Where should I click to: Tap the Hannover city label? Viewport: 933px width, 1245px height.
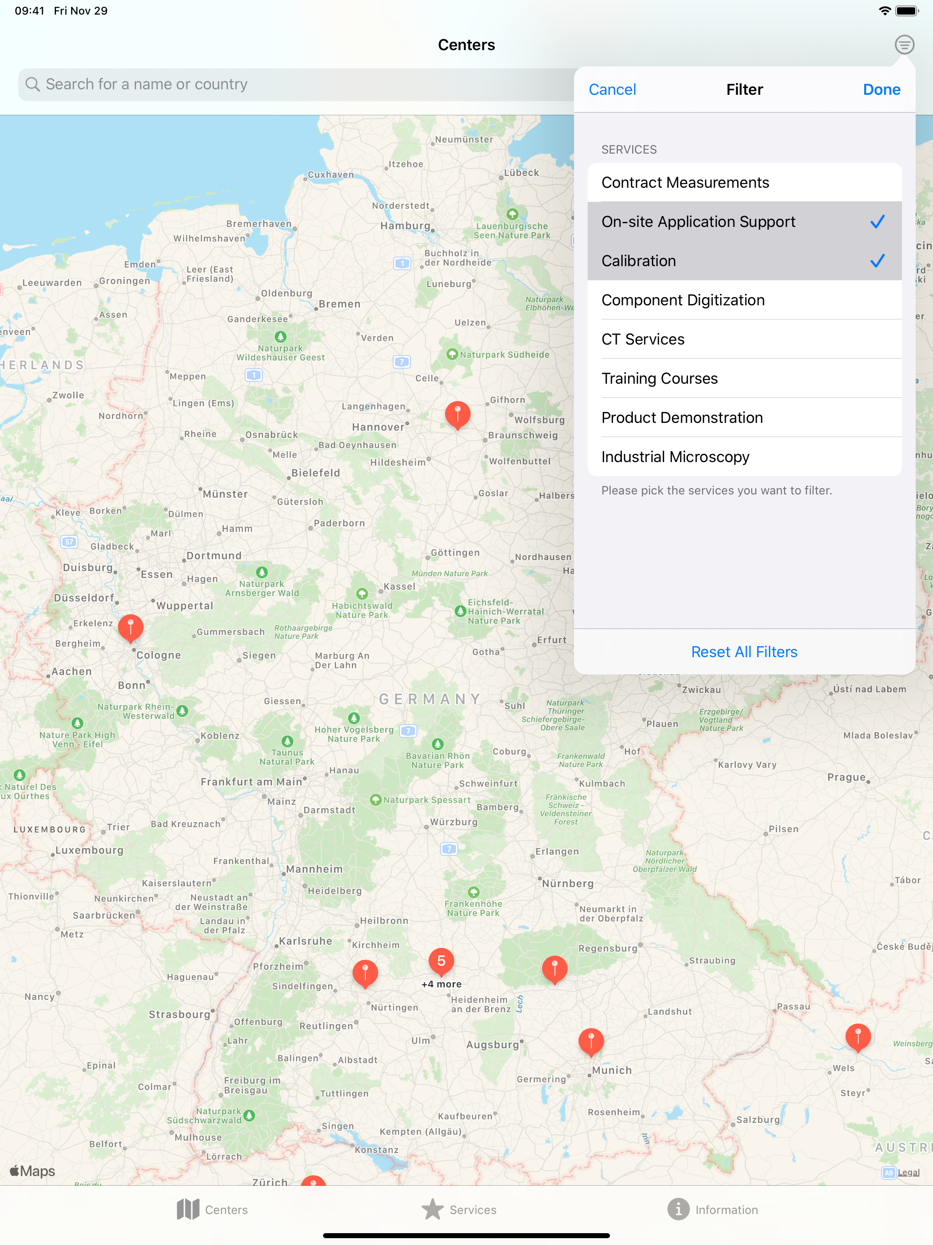(x=378, y=427)
